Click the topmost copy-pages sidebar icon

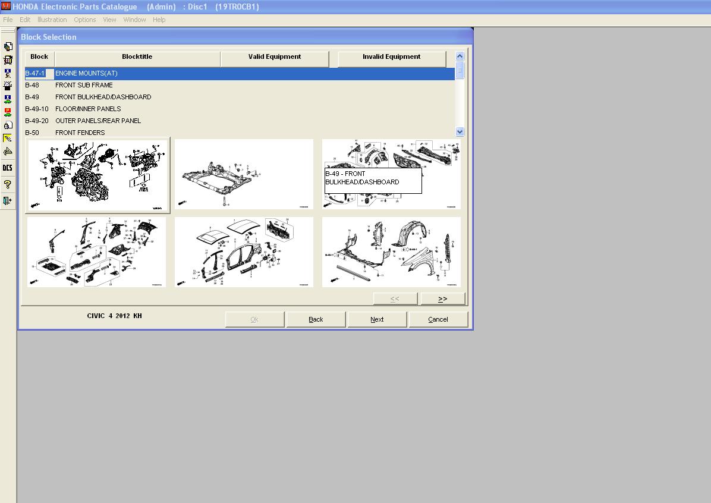tap(8, 46)
